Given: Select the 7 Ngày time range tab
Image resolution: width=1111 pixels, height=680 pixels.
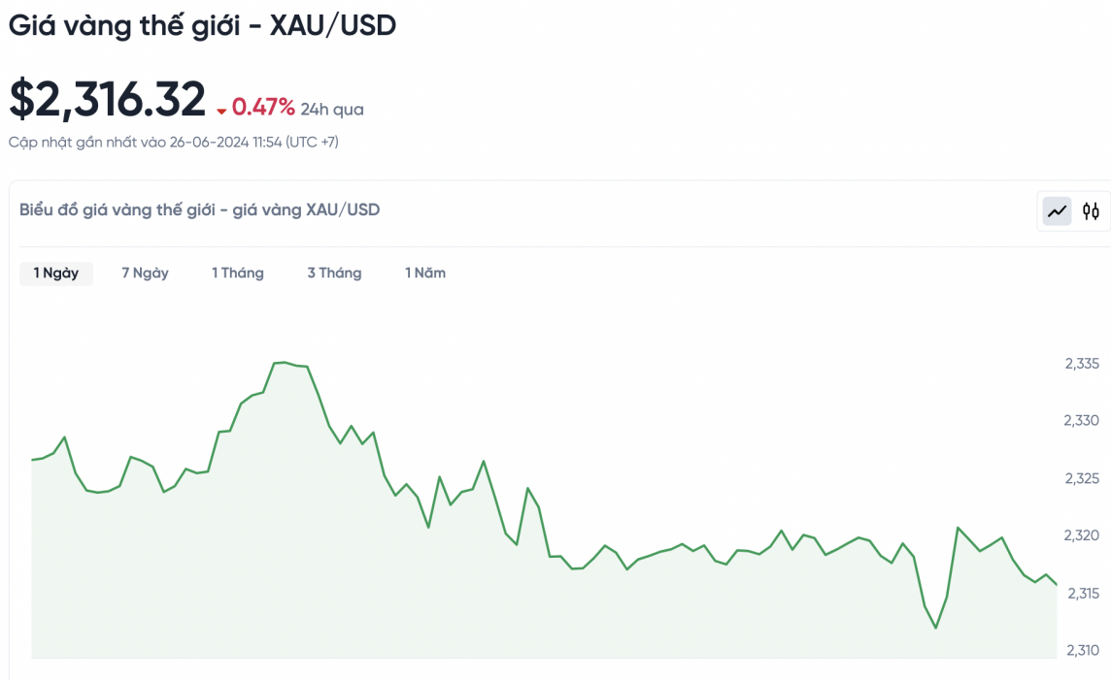Looking at the screenshot, I should [145, 273].
